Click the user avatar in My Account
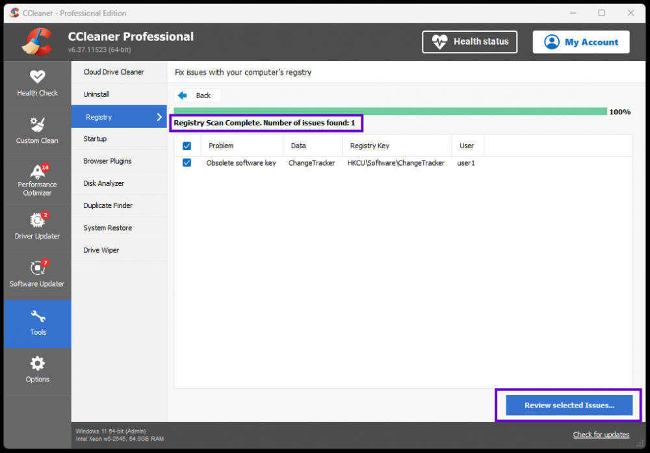 (552, 42)
